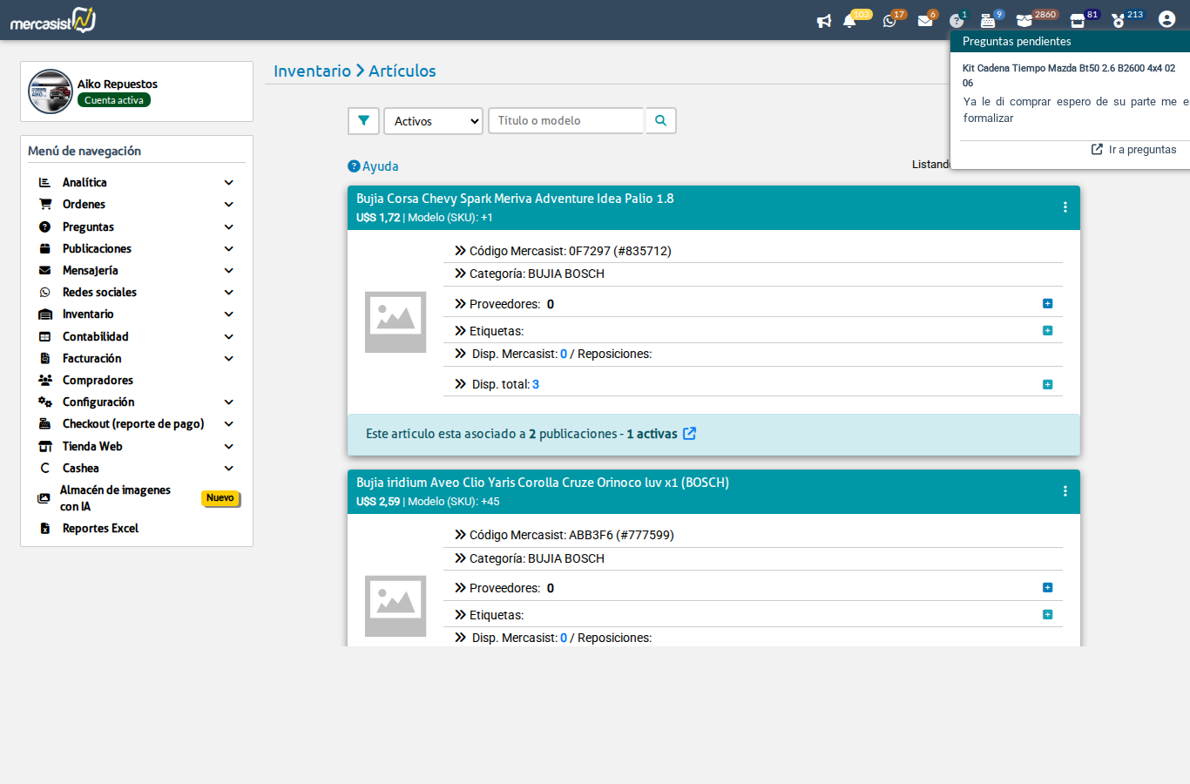Click the envelope mail icon in header
Viewport: 1190px width, 784px height.
[925, 21]
